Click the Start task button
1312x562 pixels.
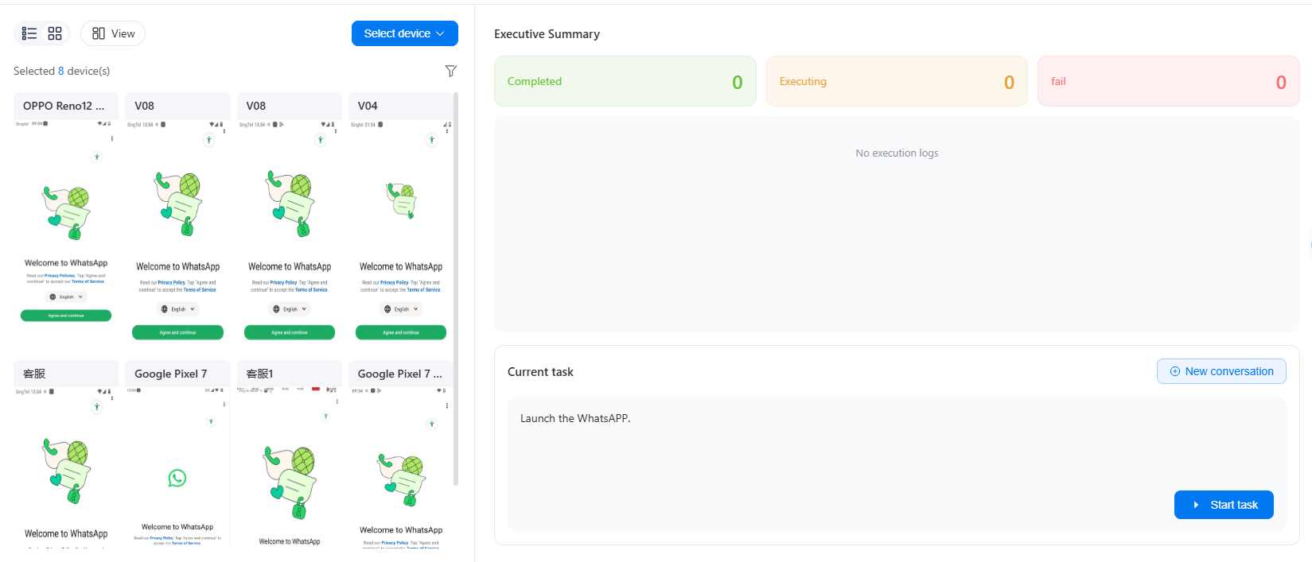[1223, 505]
